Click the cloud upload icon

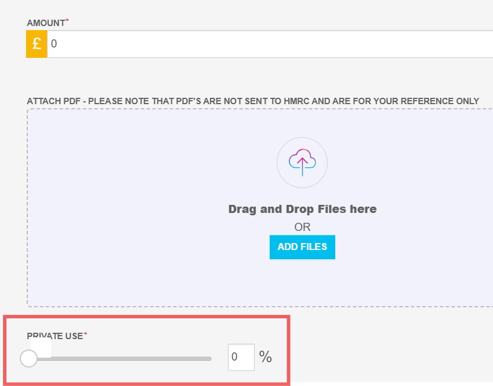point(302,163)
